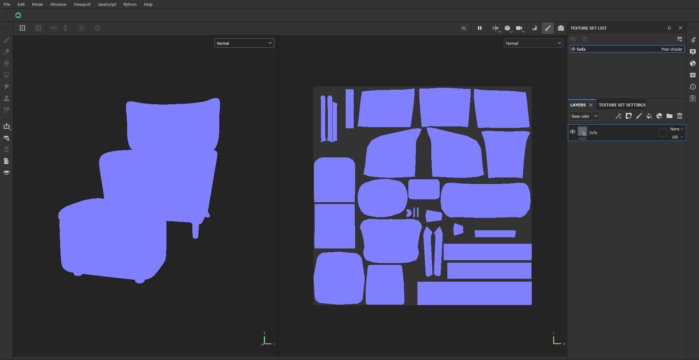Viewport: 699px width, 360px height.
Task: Click the document refresh icon in left toolbar
Action: point(7,161)
